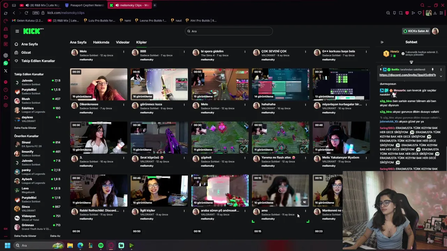The height and width of the screenshot is (251, 447).
Task: Open EdaVera League of Legends channel
Action: pyautogui.click(x=37, y=110)
